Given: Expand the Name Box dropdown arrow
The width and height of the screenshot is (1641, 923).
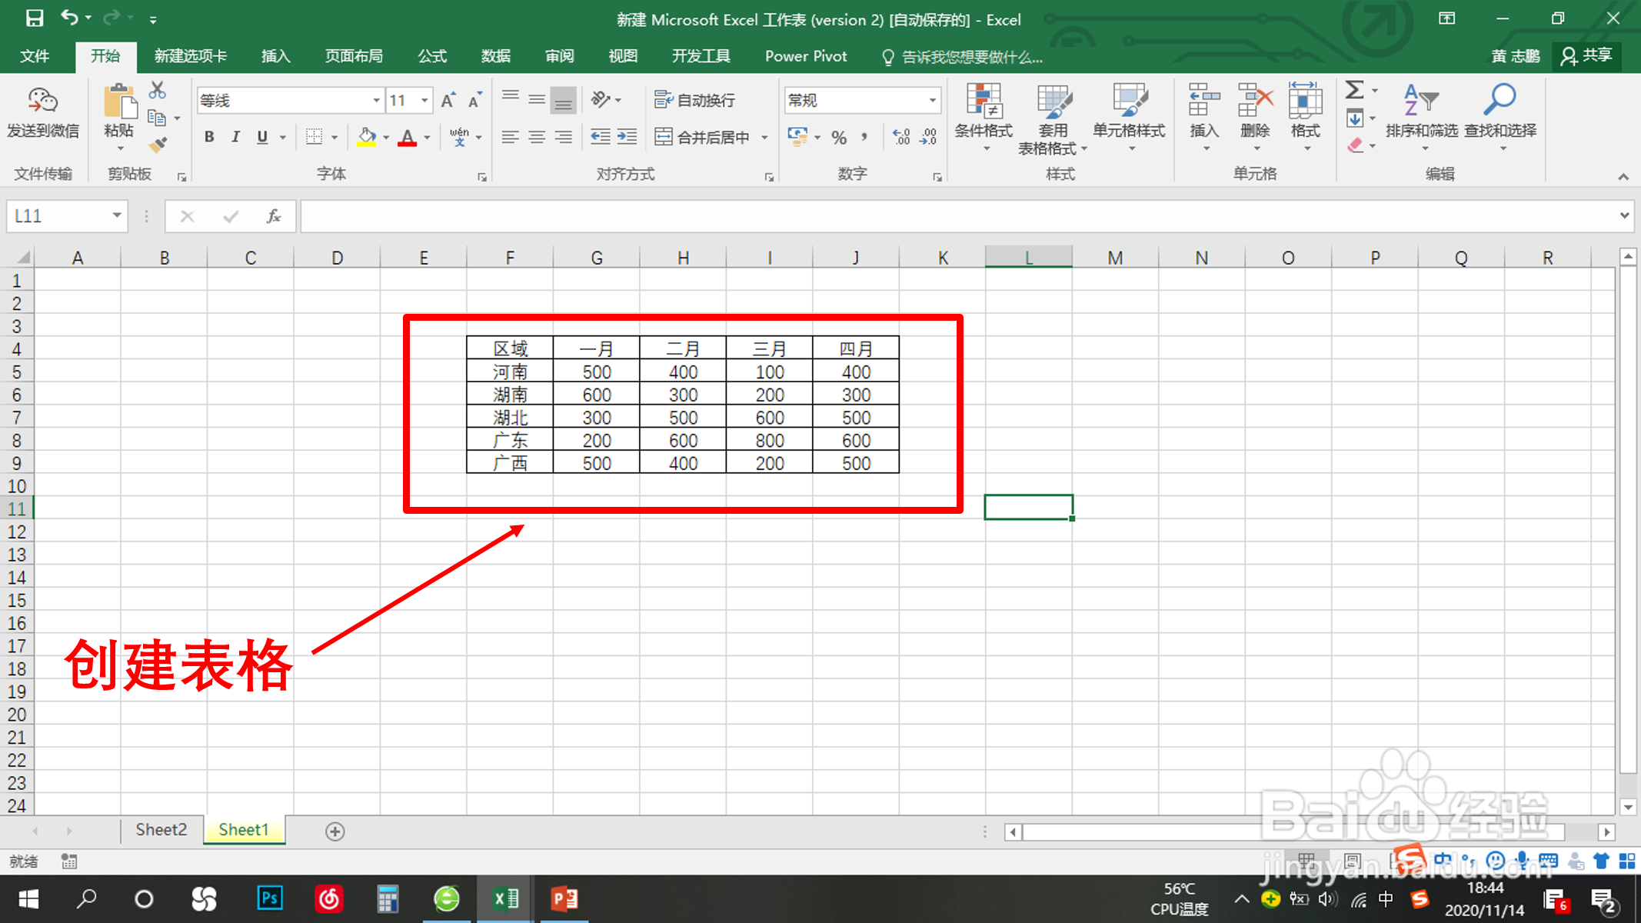Looking at the screenshot, I should 117,216.
